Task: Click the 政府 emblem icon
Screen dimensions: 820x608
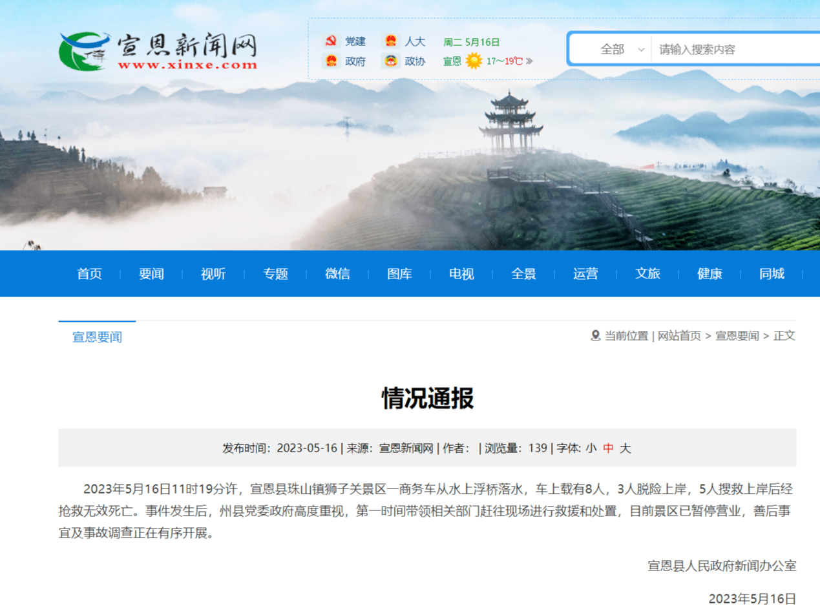Action: [x=331, y=61]
